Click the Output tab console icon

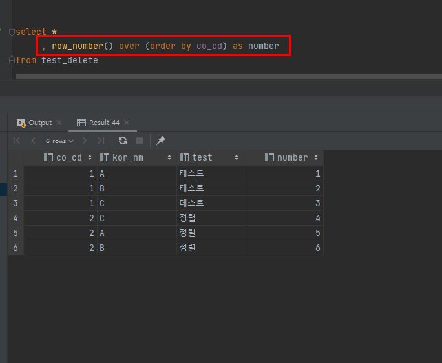click(x=21, y=123)
